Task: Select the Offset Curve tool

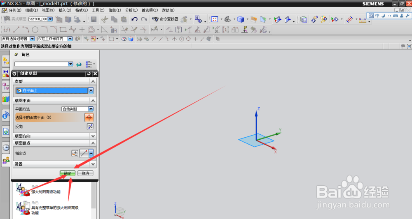Action: click(x=91, y=30)
